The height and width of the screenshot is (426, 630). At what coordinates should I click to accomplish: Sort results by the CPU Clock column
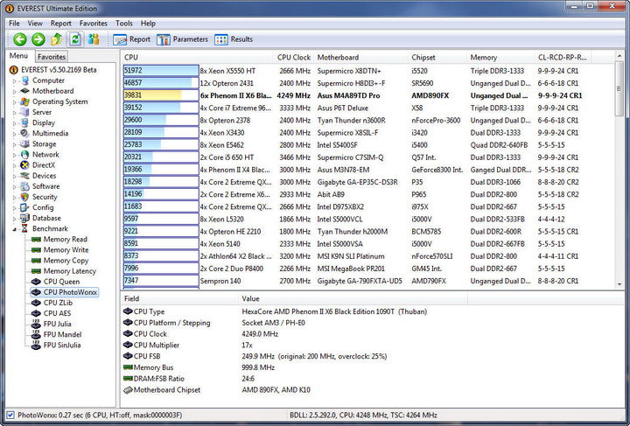click(x=294, y=58)
